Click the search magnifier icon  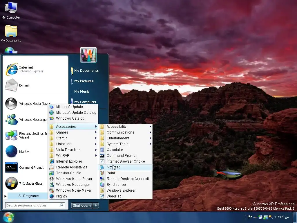[61, 205]
